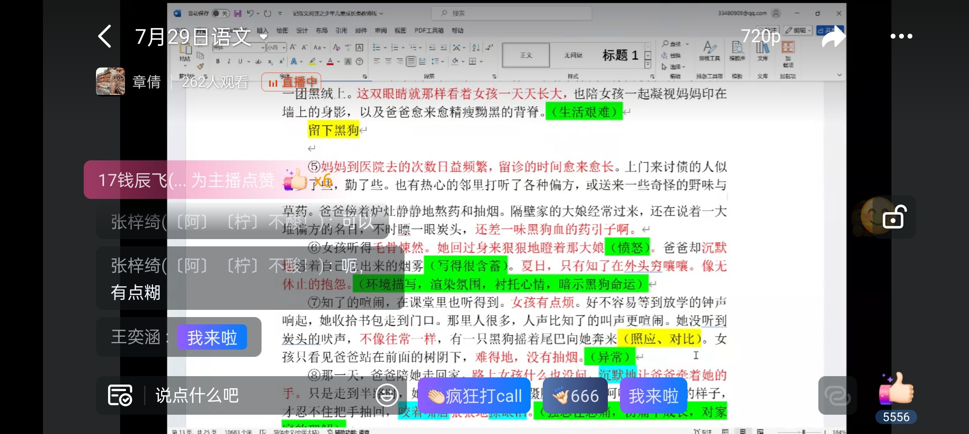
Task: Open the 审阅 ribbon tab
Action: tap(380, 31)
